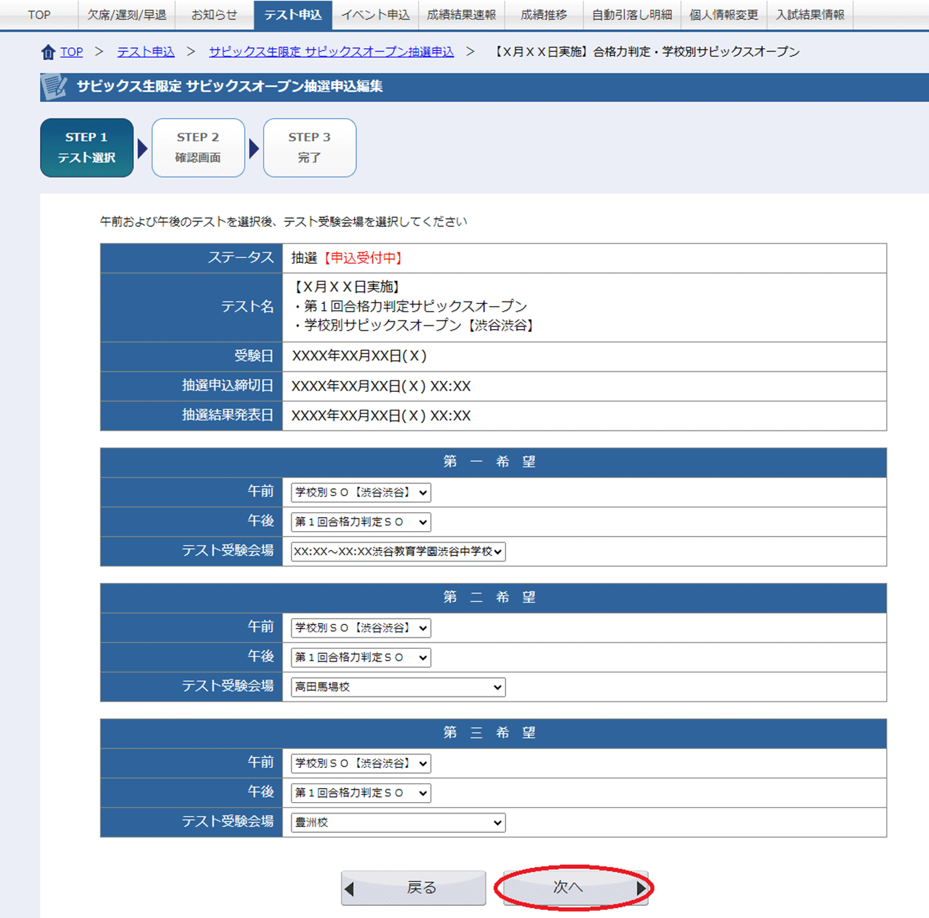This screenshot has width=929, height=918.
Task: Open 第一希望 テスト受験会場 dropdown
Action: [398, 552]
